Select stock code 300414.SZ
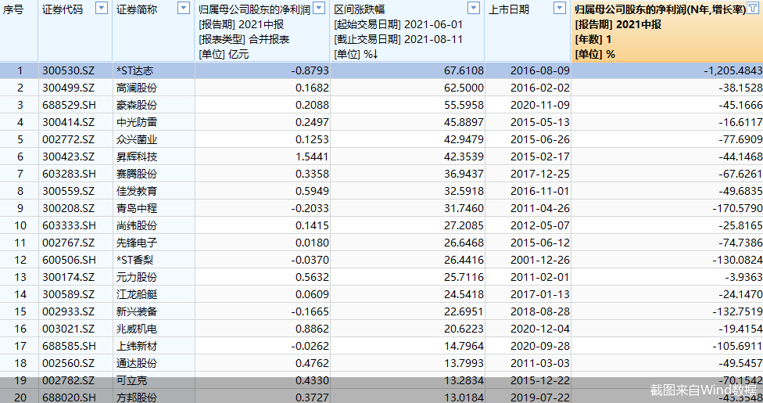763x403 pixels. [68, 122]
